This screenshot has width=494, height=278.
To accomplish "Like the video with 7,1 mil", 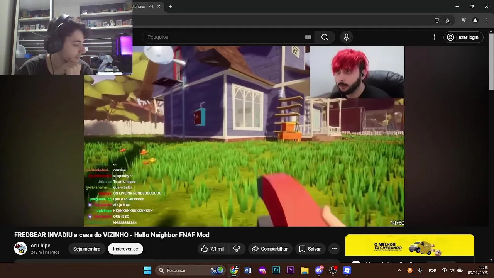I will [213, 249].
